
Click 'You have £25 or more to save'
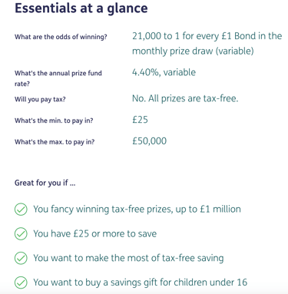pos(95,233)
